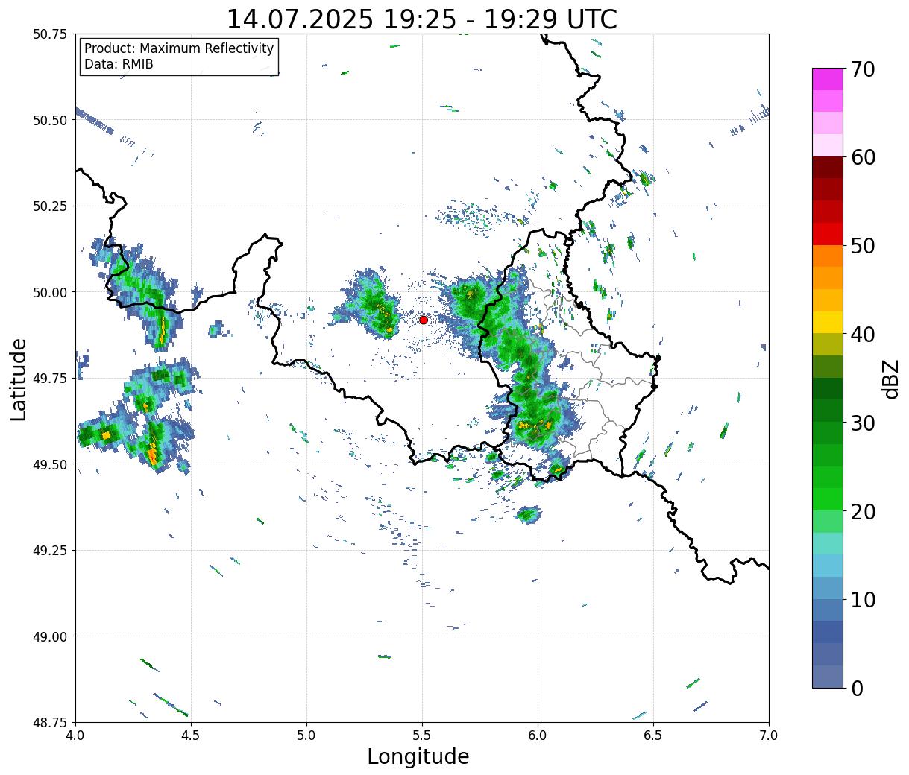Click the latitude tick label 50.00
Screen dimensions: 909x775
point(50,292)
